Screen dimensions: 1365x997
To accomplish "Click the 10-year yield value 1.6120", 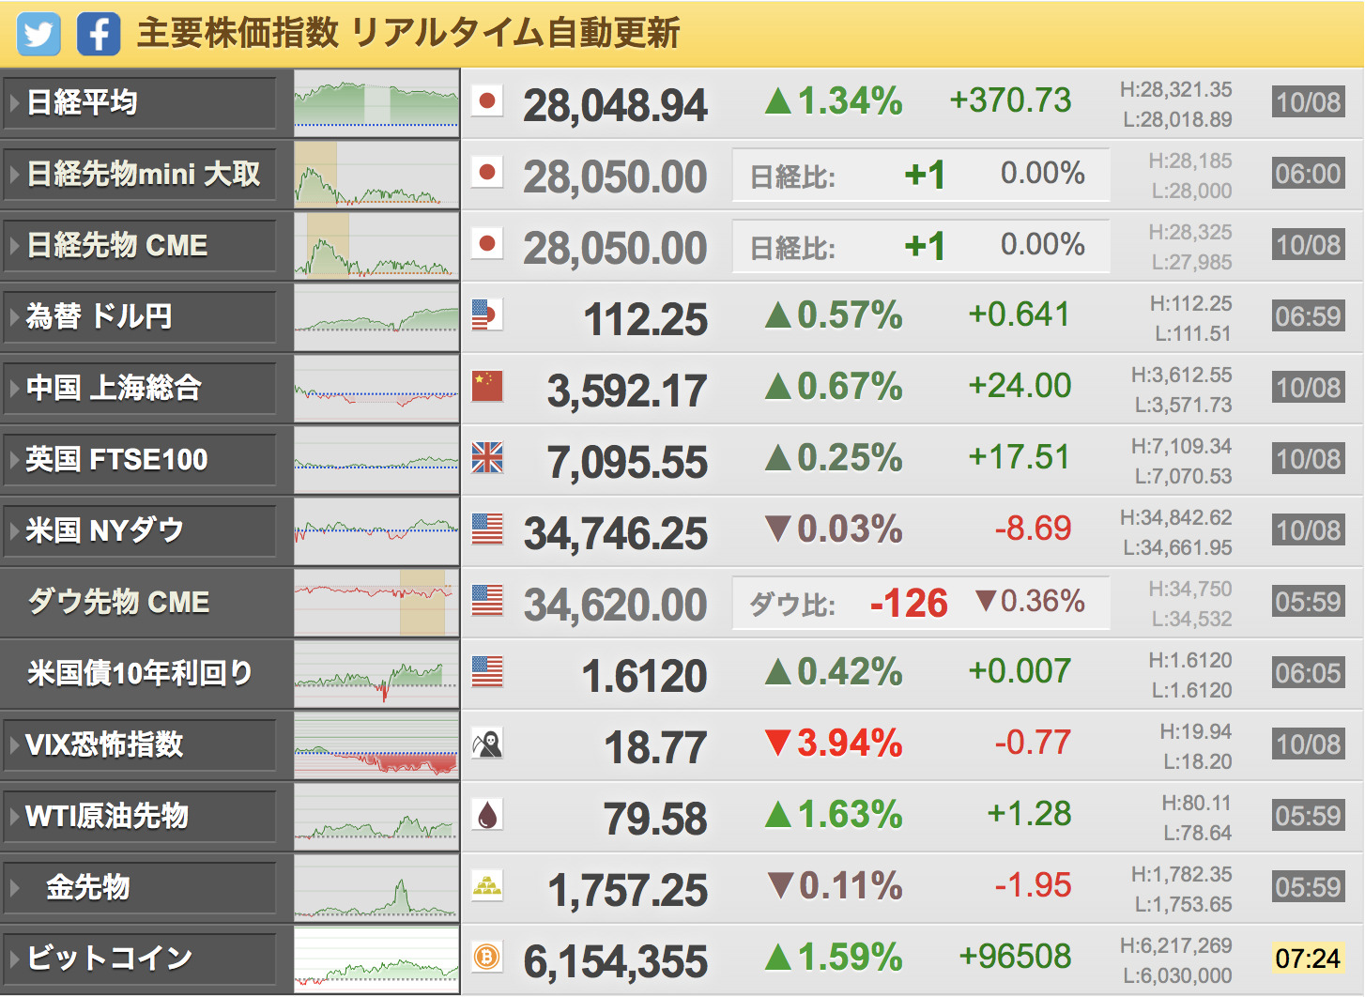I will coord(644,676).
